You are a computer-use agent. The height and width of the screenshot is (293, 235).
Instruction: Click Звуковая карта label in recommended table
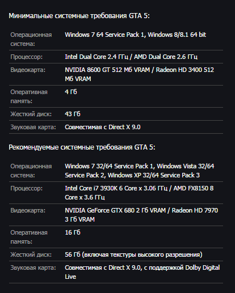[x=33, y=267]
